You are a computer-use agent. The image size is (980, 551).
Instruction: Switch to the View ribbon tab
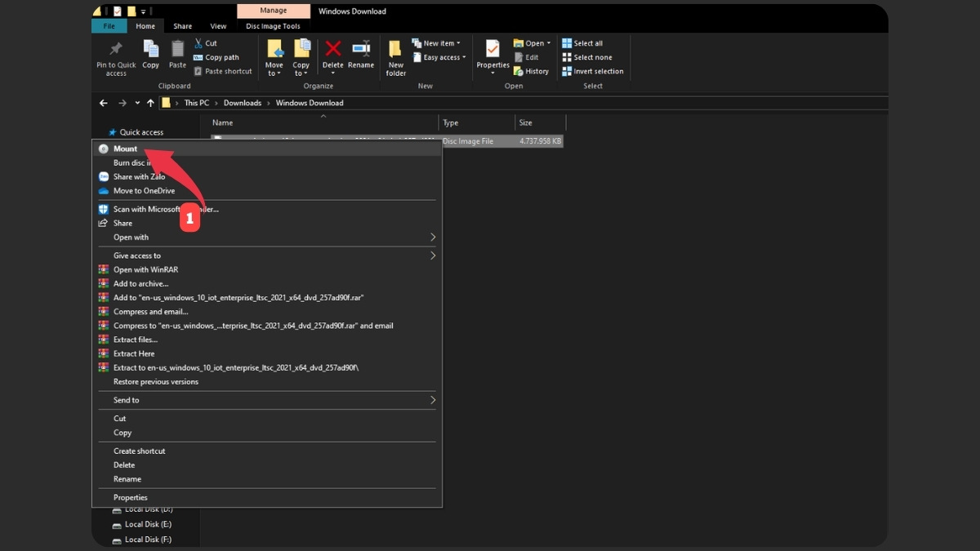[218, 26]
